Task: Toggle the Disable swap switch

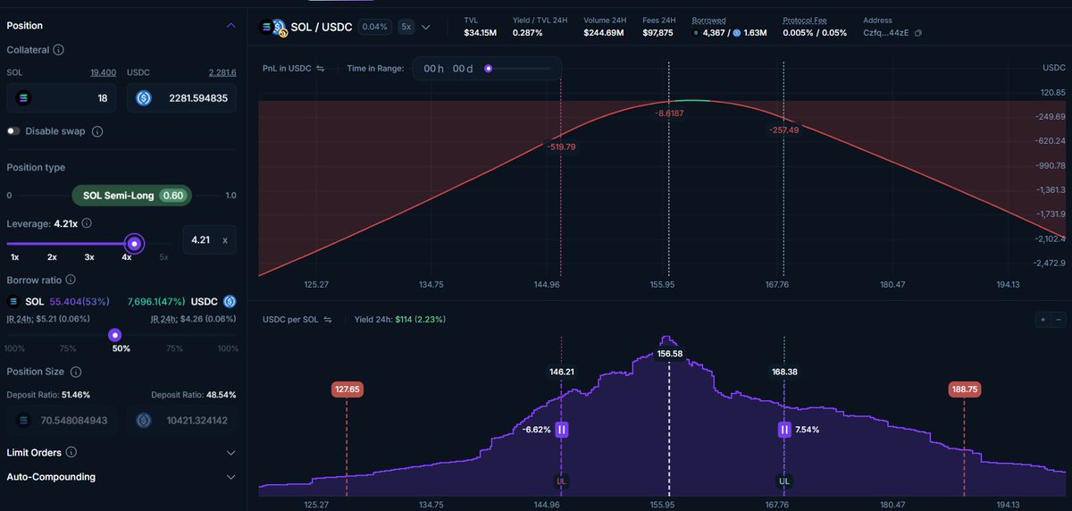Action: click(13, 131)
